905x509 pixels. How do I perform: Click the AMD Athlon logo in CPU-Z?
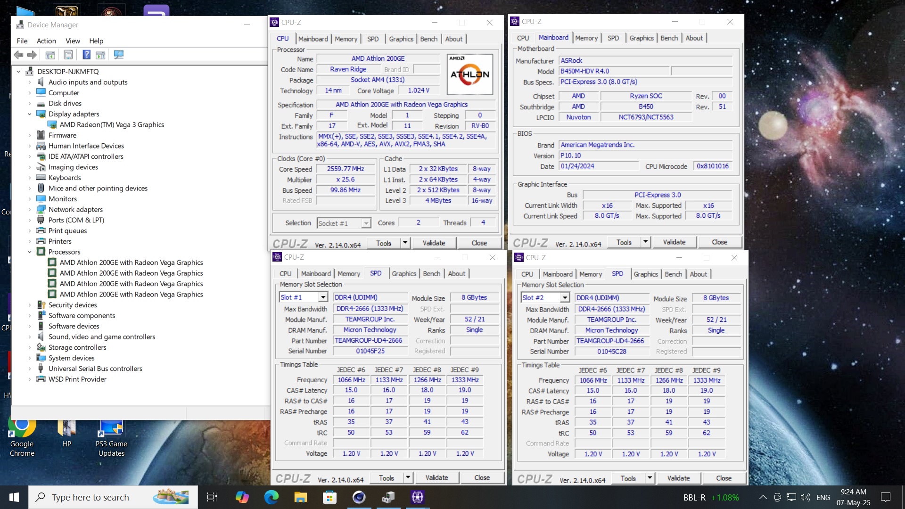[x=470, y=74]
